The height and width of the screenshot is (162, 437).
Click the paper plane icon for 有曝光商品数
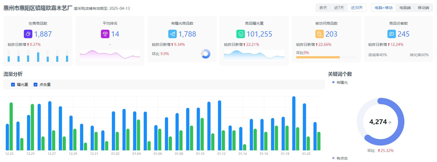pyautogui.click(x=173, y=34)
